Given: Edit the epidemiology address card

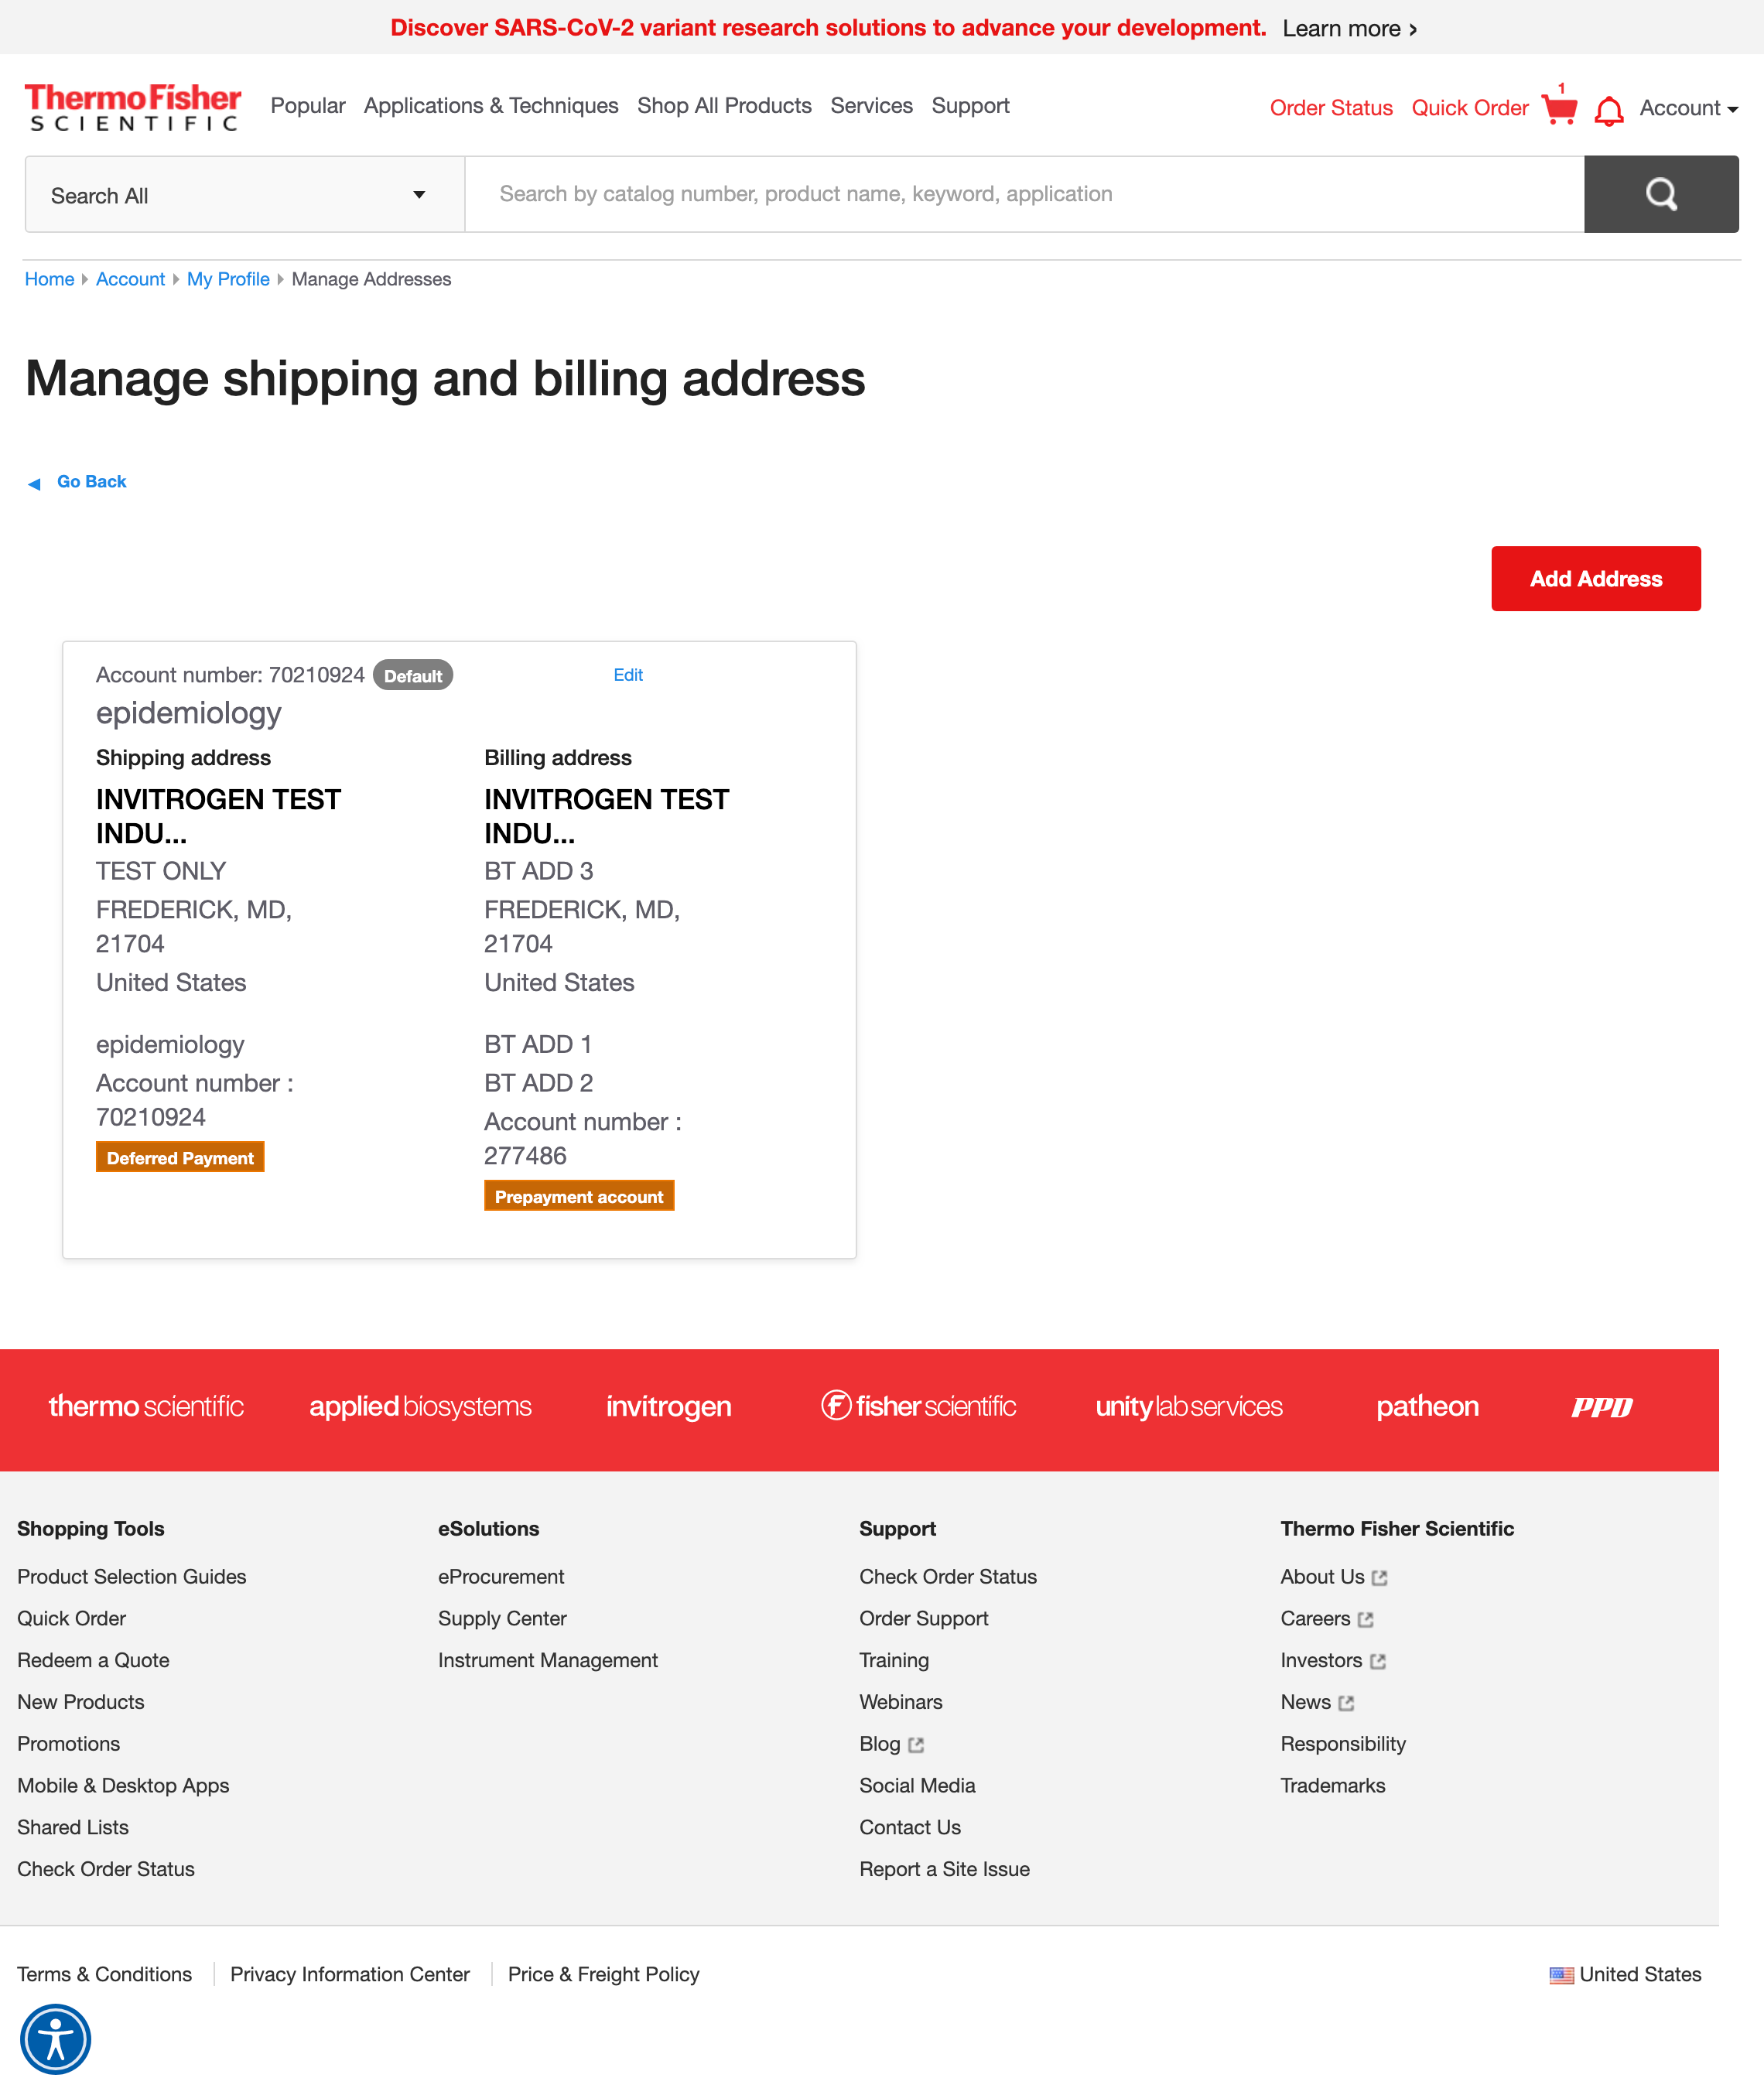Looking at the screenshot, I should click(x=628, y=675).
